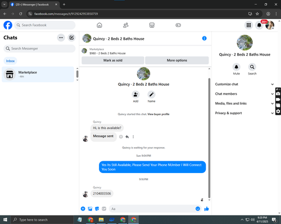
Task: Attach a file with the photo icon
Action: pos(90,209)
